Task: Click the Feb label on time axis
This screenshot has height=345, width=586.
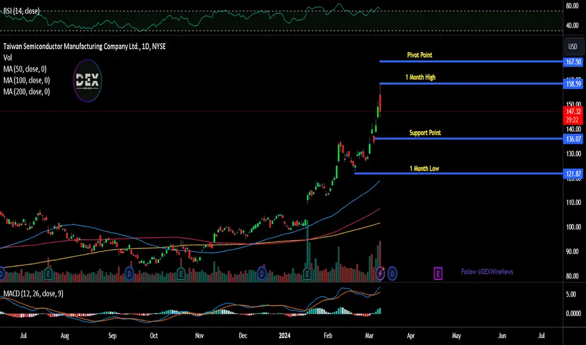Action: pos(328,336)
